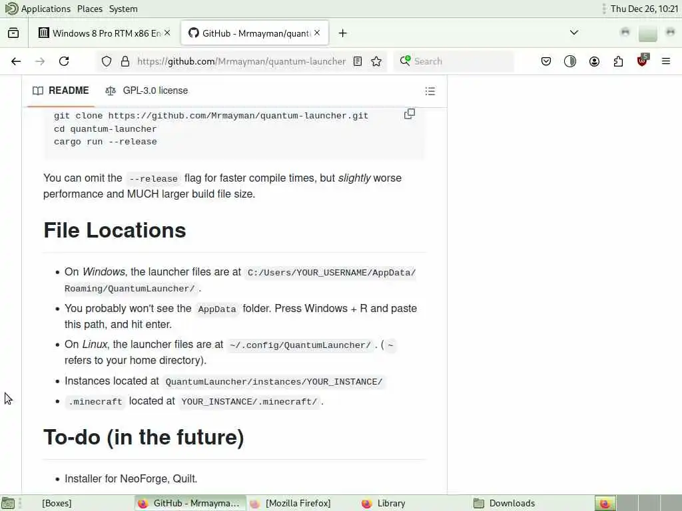This screenshot has width=682, height=511.
Task: Switch to Windows 8 Pro RTM x86 tab
Action: [104, 33]
